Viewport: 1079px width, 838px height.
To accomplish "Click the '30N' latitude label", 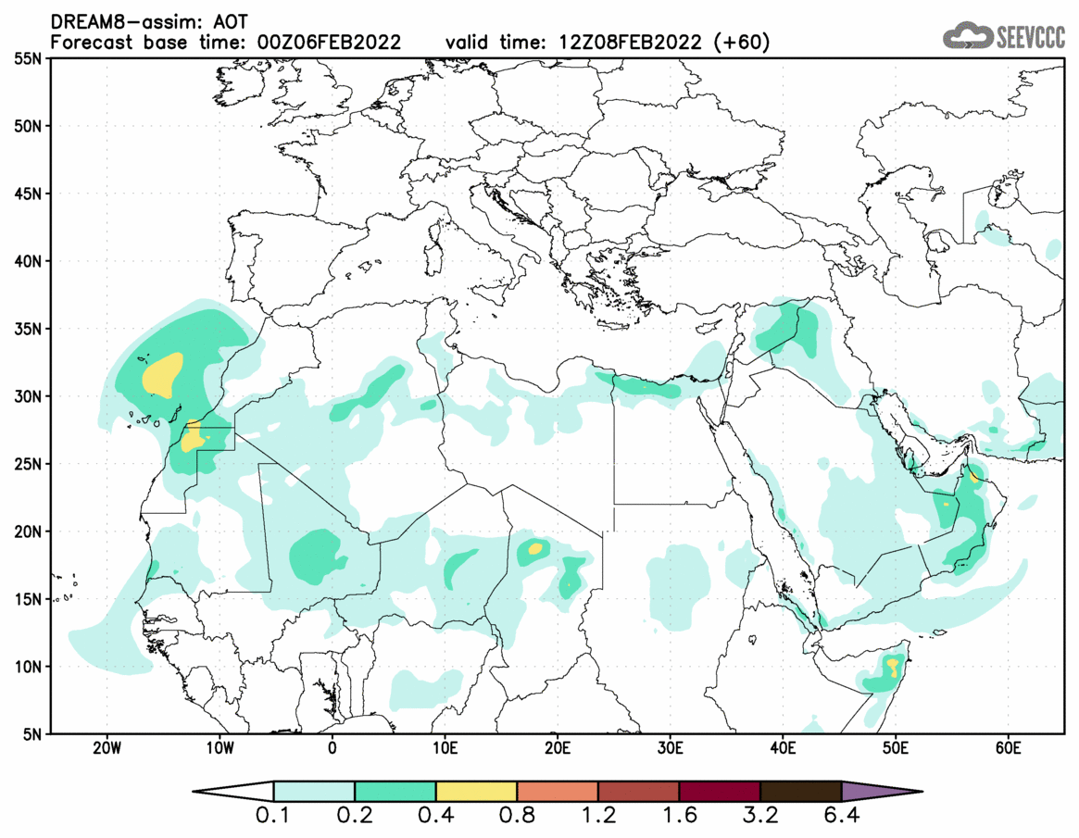I will pos(28,396).
